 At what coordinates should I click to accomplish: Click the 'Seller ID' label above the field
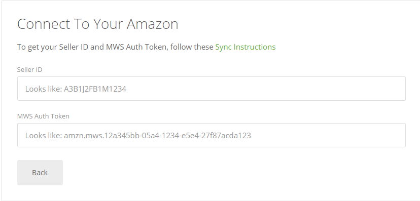tap(30, 69)
